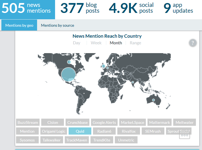Click the small bubble east of UK

tap(108, 68)
